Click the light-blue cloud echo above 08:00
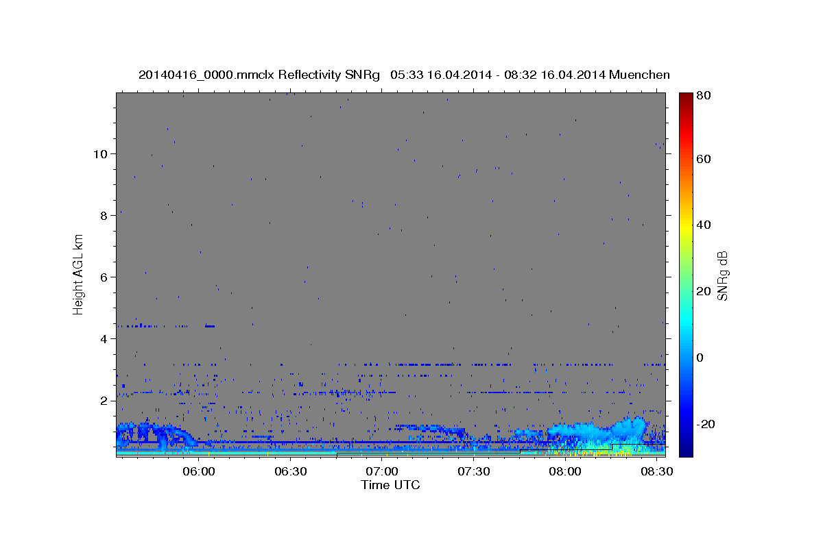The image size is (823, 548). [x=598, y=432]
